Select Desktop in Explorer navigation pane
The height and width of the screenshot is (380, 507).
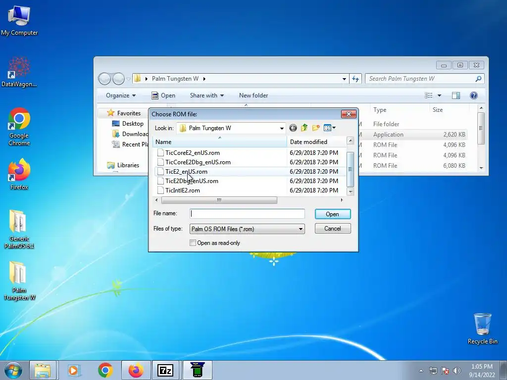click(128, 123)
